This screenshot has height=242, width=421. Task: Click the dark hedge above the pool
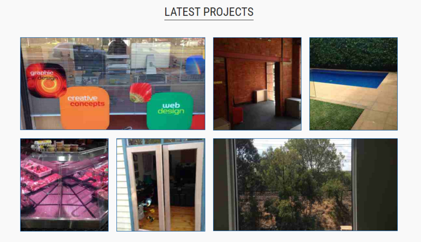point(353,54)
